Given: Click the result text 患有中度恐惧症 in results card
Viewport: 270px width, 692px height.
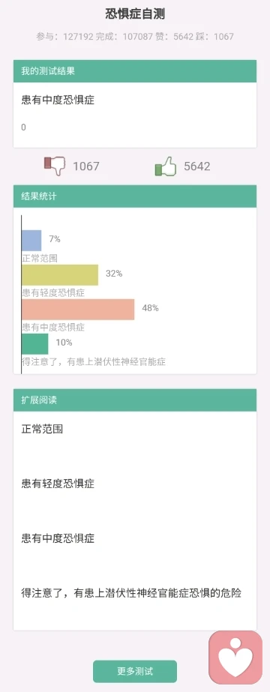Looking at the screenshot, I should 58,100.
